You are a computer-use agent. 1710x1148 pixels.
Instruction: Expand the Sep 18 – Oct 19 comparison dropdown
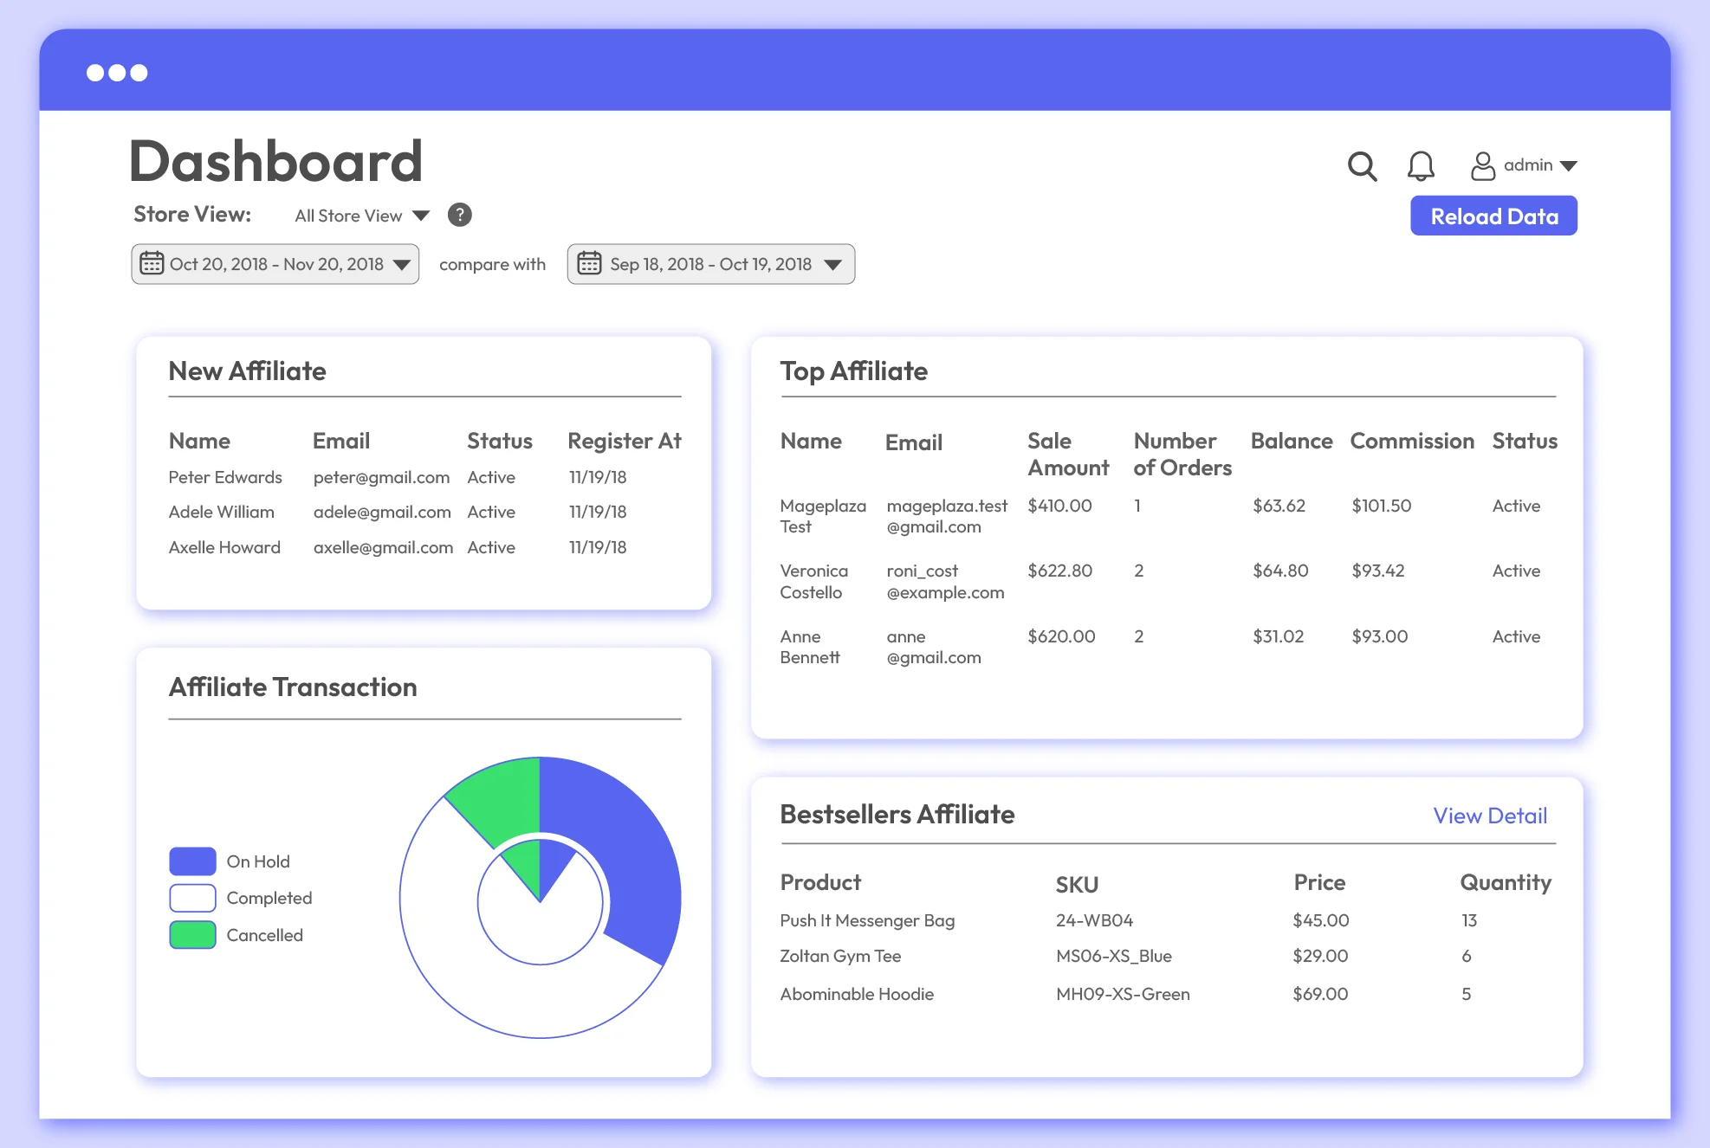click(x=832, y=264)
